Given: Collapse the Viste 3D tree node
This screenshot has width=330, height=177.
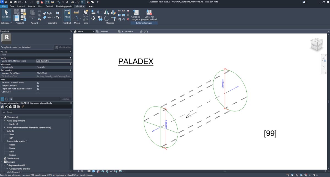Looking at the screenshot, I should point(4,131).
